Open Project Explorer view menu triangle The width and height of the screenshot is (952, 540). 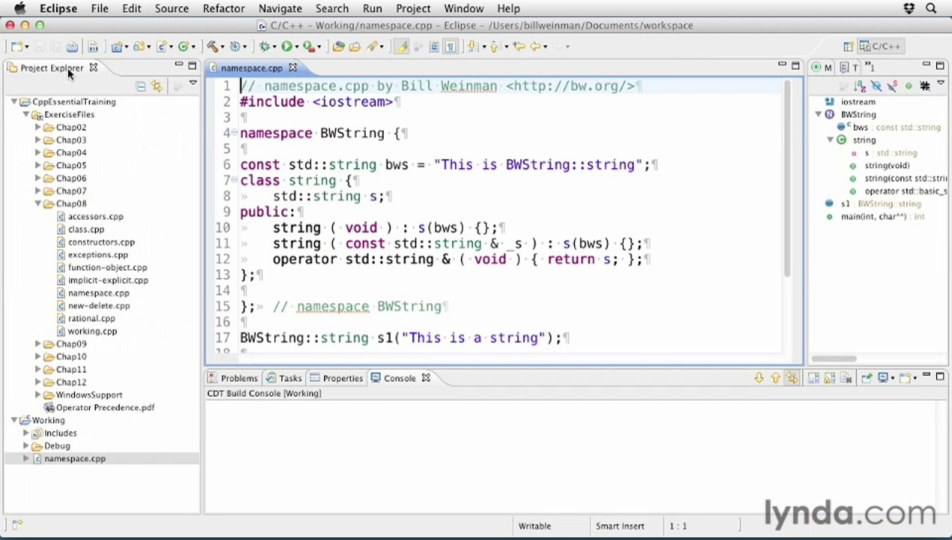point(193,83)
